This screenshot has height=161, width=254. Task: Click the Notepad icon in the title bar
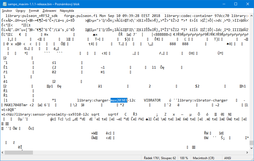[4, 4]
